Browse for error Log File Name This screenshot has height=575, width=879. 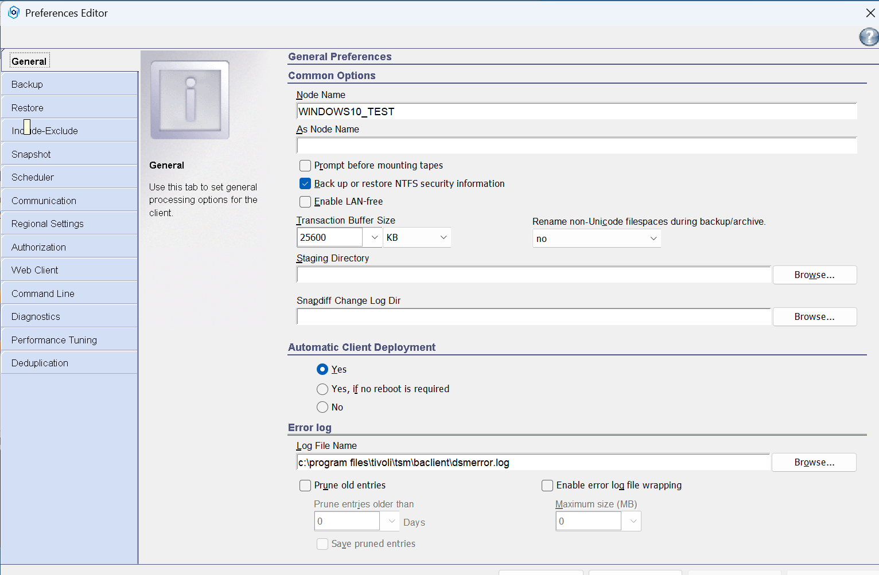pos(814,463)
